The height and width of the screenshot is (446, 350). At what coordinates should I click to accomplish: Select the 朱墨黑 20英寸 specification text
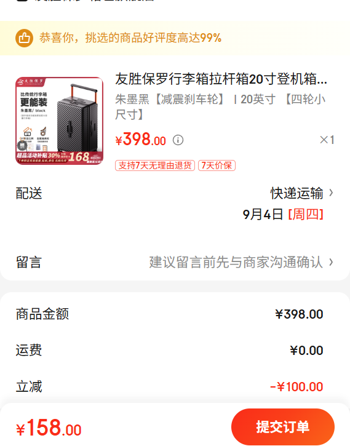tap(220, 107)
